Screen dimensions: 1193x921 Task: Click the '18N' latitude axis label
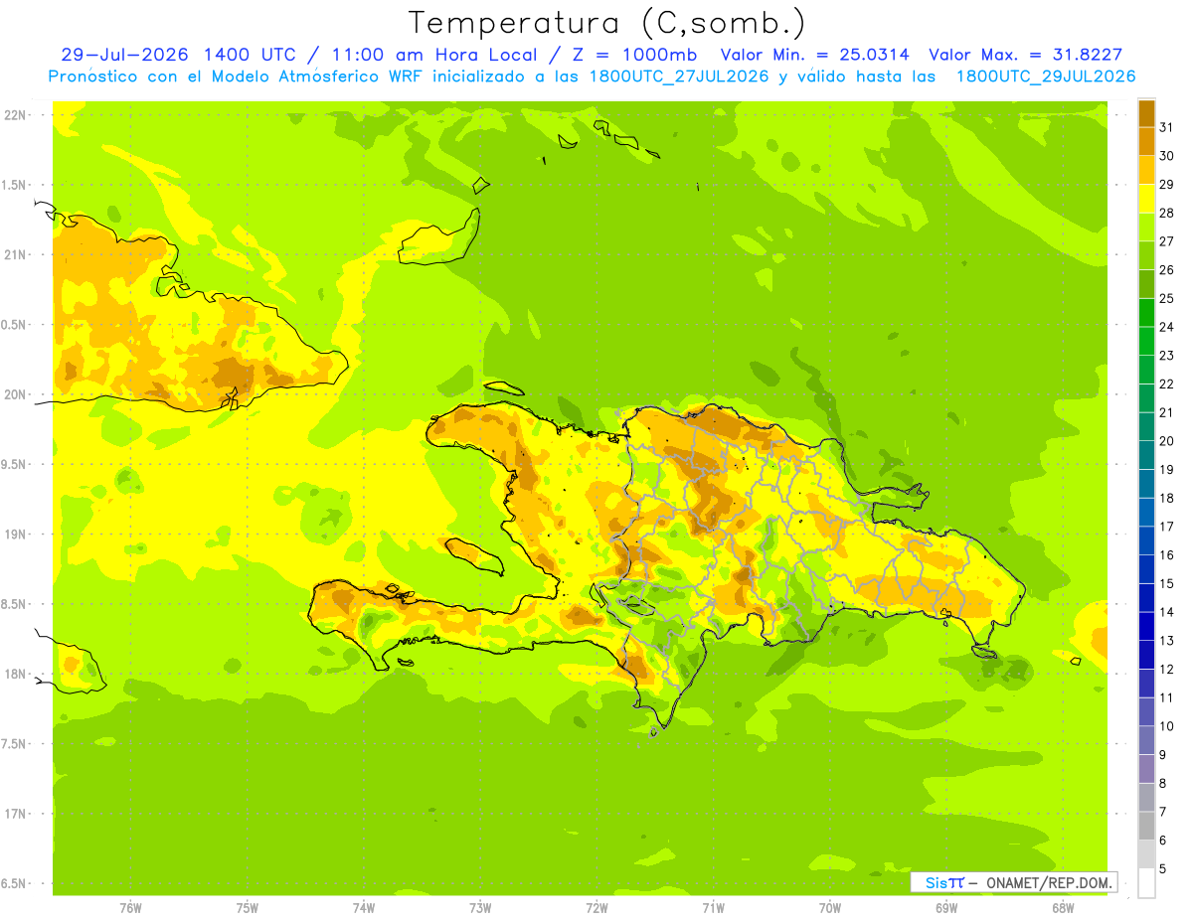tap(15, 674)
